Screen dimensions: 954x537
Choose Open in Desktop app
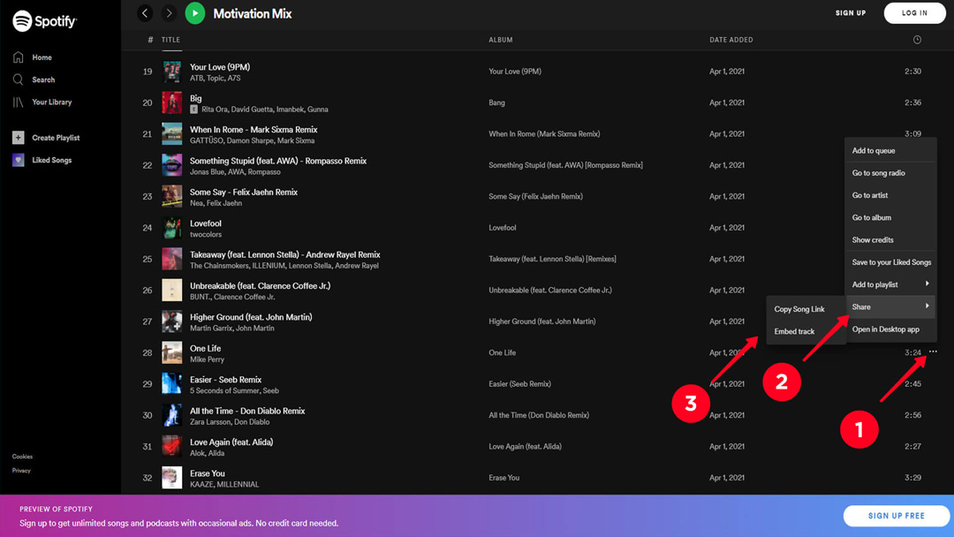pyautogui.click(x=890, y=329)
